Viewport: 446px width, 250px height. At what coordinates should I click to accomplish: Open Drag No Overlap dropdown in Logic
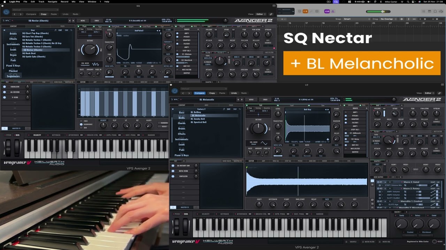(x=389, y=19)
